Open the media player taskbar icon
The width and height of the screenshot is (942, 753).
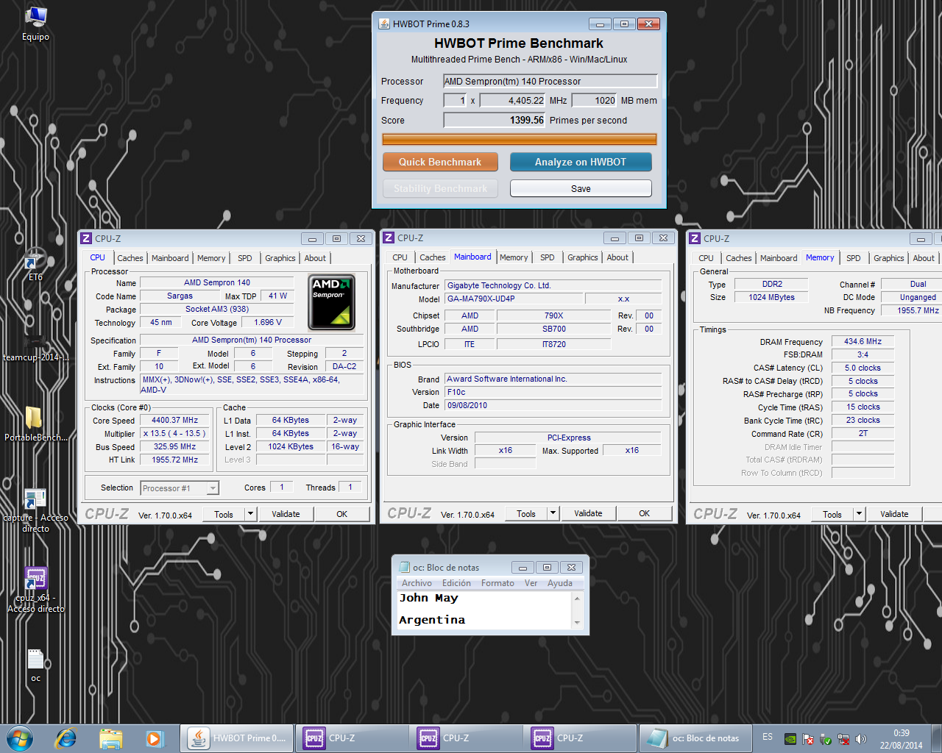click(154, 738)
